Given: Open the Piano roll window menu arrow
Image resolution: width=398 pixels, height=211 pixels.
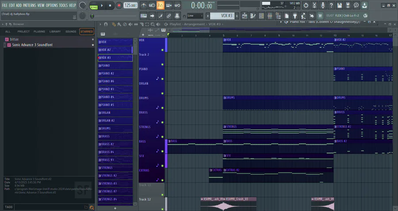Looking at the screenshot, I should [x=281, y=22].
